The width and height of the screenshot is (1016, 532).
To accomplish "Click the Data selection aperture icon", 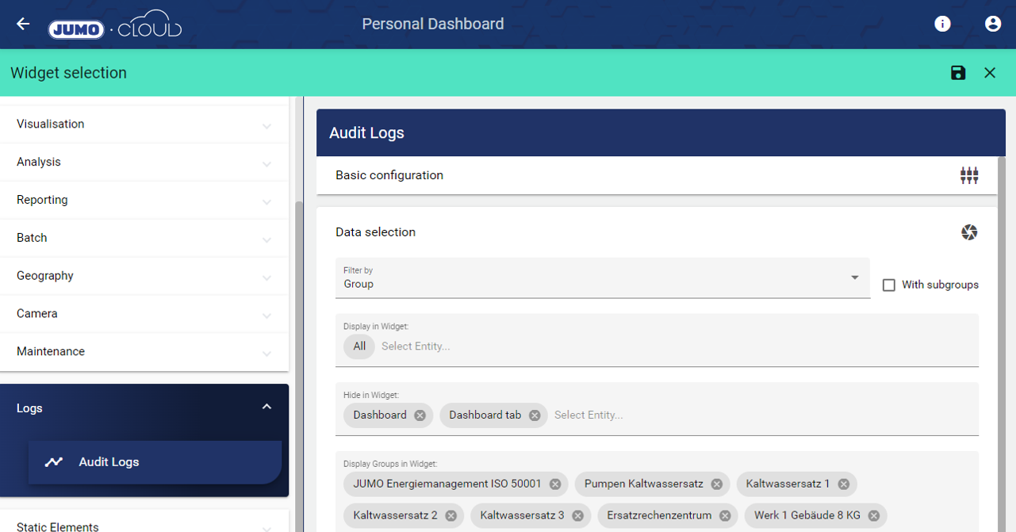I will pyautogui.click(x=968, y=232).
